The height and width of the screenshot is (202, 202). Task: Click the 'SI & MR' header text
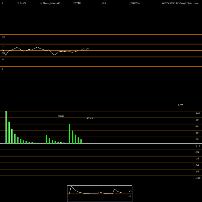(21, 3)
